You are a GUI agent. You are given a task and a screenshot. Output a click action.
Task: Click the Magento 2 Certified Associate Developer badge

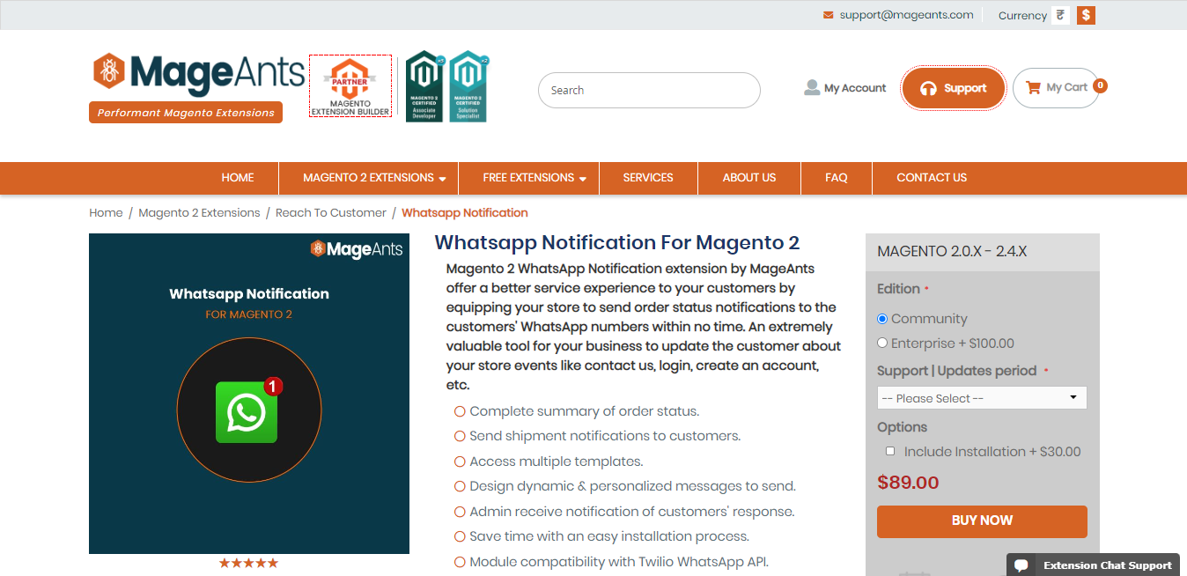click(x=425, y=86)
